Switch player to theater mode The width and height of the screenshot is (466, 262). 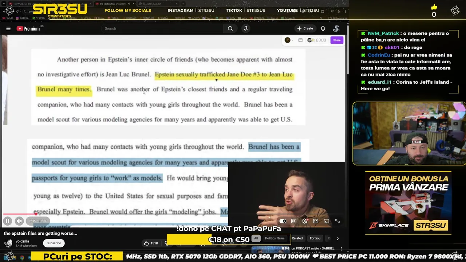[316, 221]
